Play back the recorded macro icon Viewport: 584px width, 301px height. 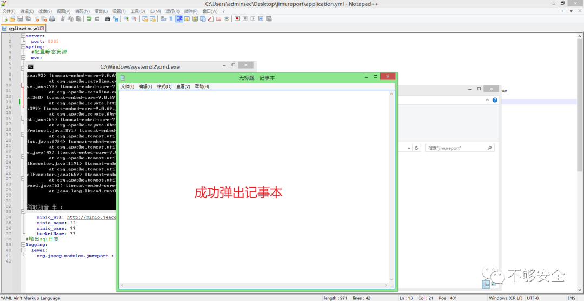253,18
